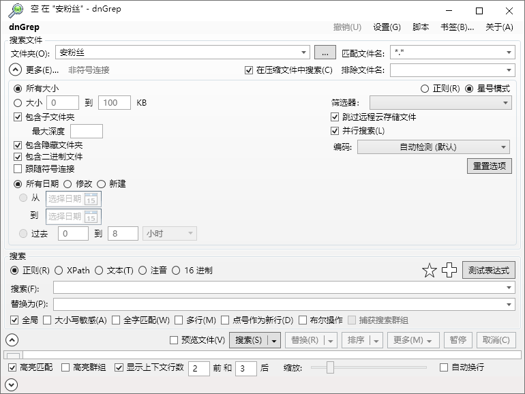
Task: Click 取消(C) button
Action: [496, 340]
